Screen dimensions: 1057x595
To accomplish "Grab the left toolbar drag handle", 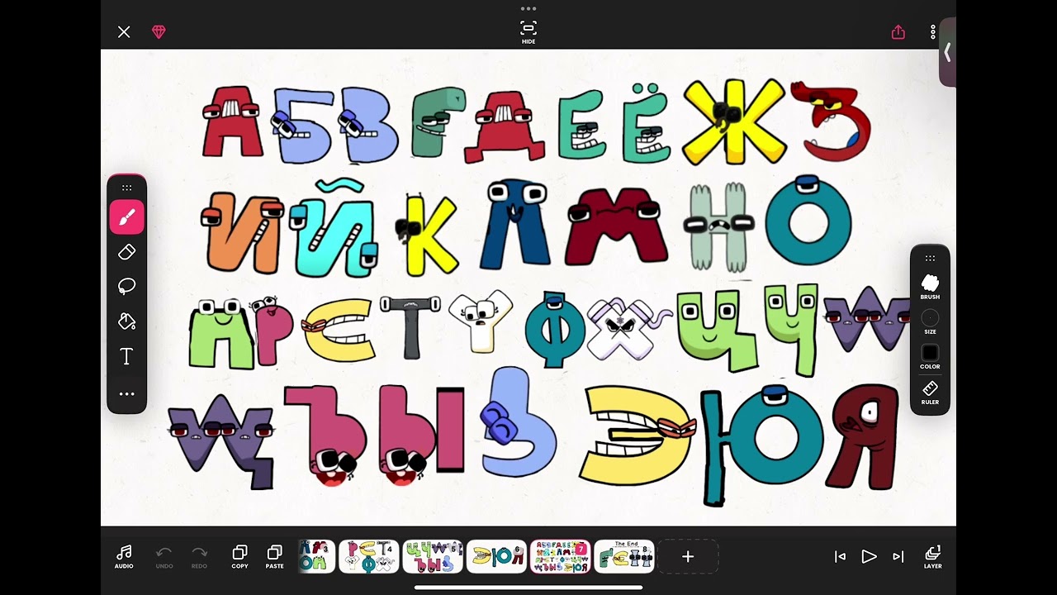I will [x=127, y=188].
